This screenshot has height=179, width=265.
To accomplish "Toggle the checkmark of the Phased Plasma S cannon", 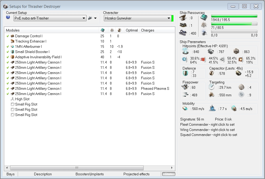I will click(8, 88).
